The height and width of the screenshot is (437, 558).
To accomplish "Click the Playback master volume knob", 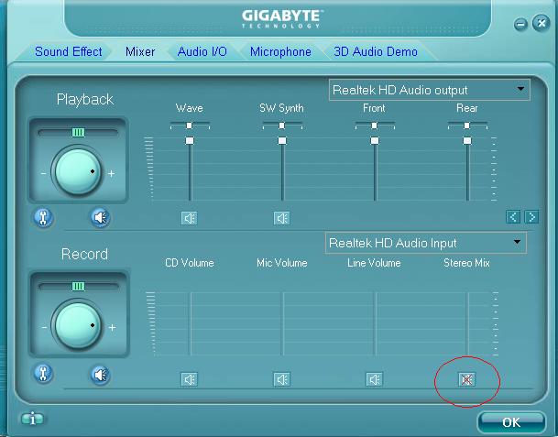I will (x=78, y=172).
